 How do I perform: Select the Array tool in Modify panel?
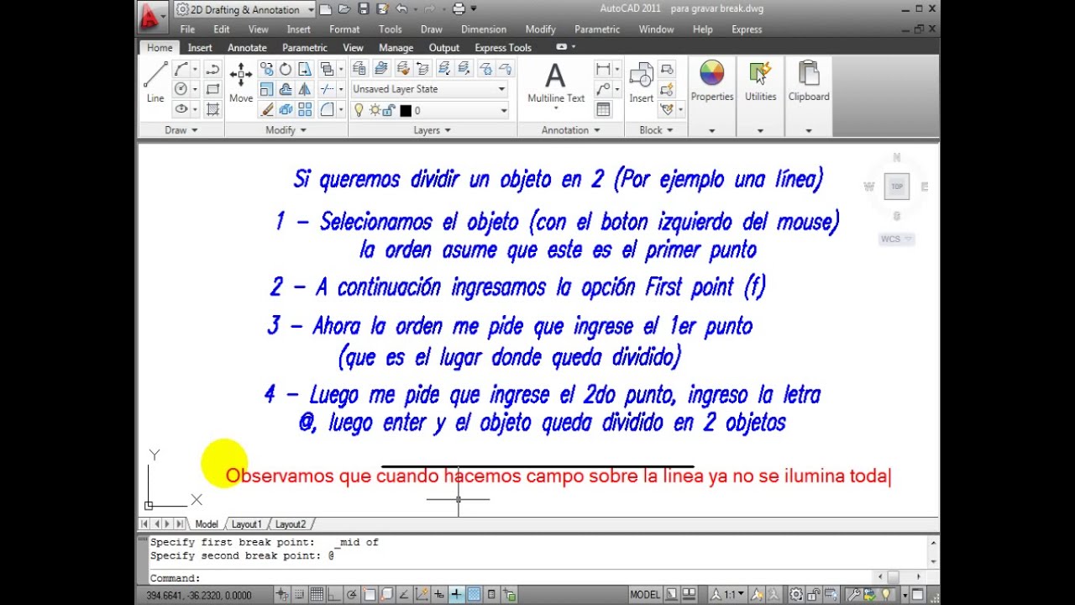(x=305, y=109)
